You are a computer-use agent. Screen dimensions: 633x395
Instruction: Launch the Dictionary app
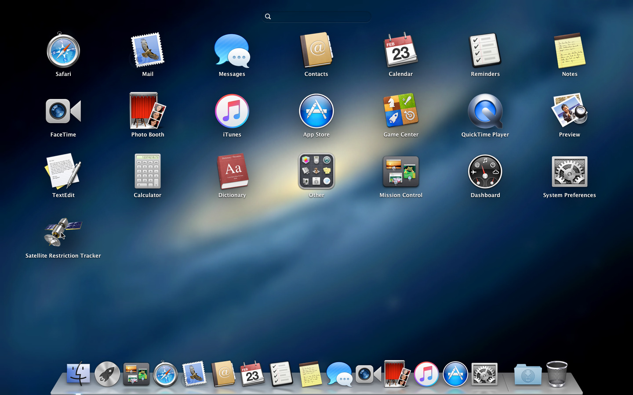tap(232, 172)
